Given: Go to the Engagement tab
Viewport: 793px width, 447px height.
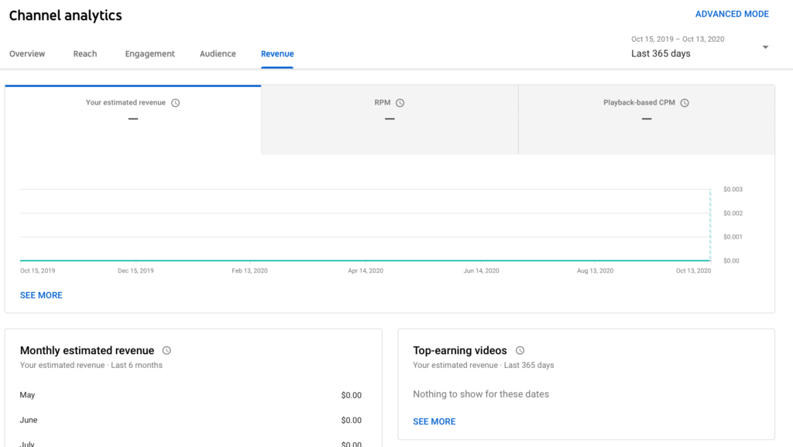Looking at the screenshot, I should coord(149,53).
